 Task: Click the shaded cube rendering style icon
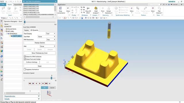click(82, 18)
